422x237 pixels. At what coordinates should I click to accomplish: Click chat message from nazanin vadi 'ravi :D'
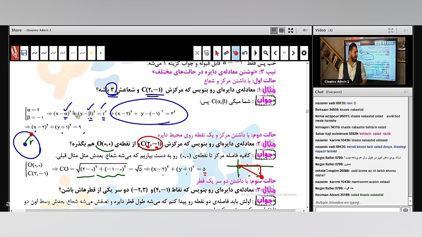pyautogui.click(x=335, y=103)
